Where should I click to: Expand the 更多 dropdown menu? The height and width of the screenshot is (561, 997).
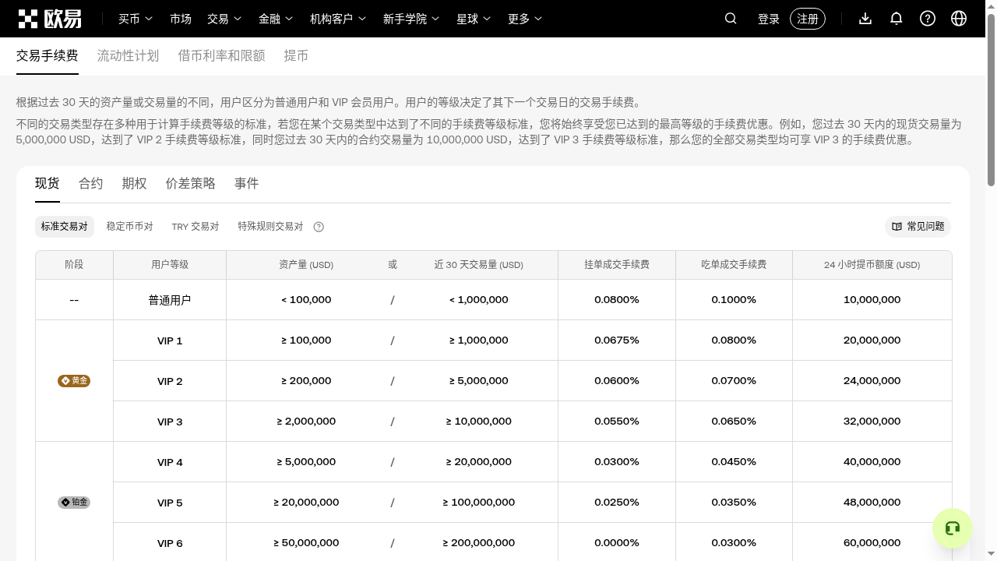(525, 19)
